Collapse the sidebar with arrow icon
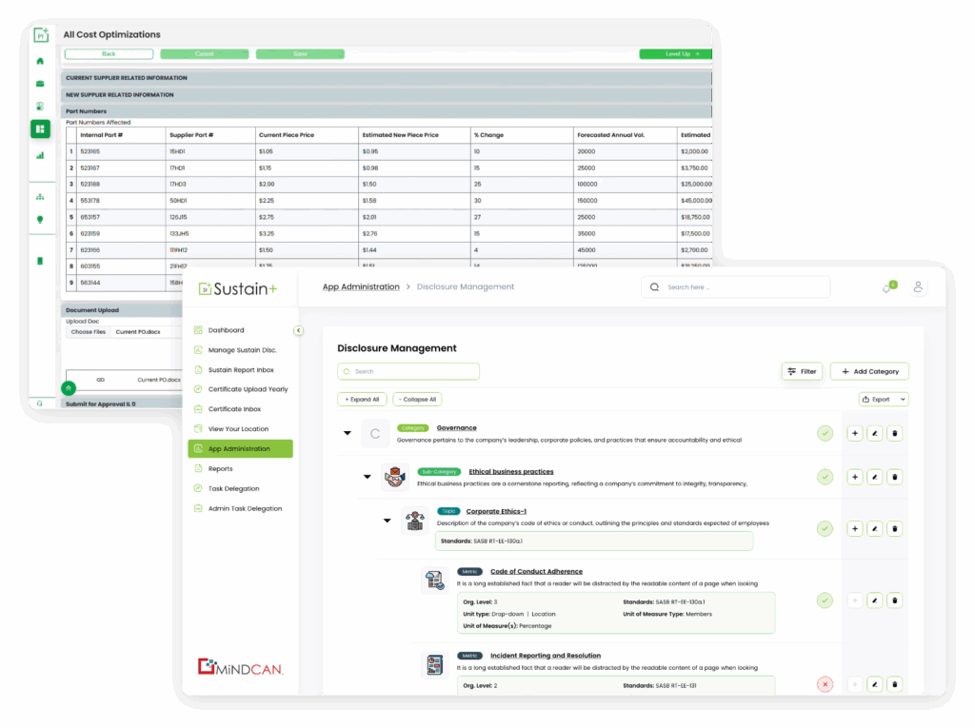The image size is (975, 728). tap(298, 330)
